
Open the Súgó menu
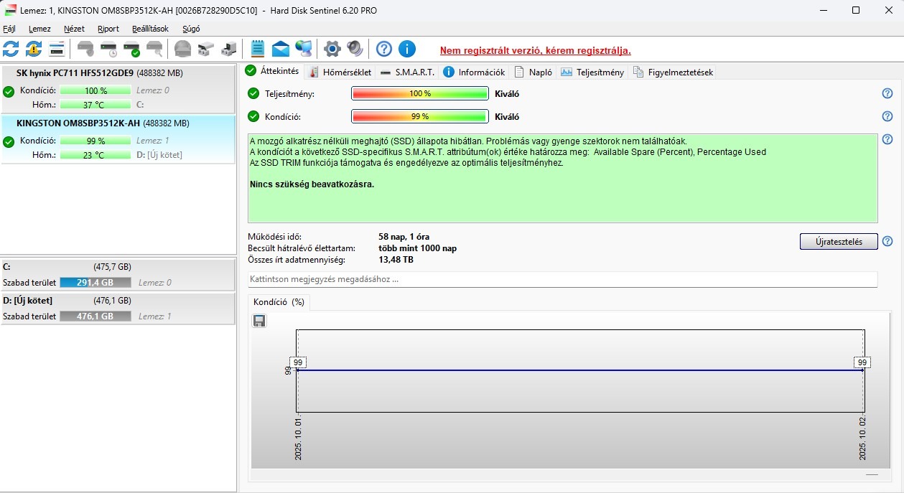tap(191, 29)
